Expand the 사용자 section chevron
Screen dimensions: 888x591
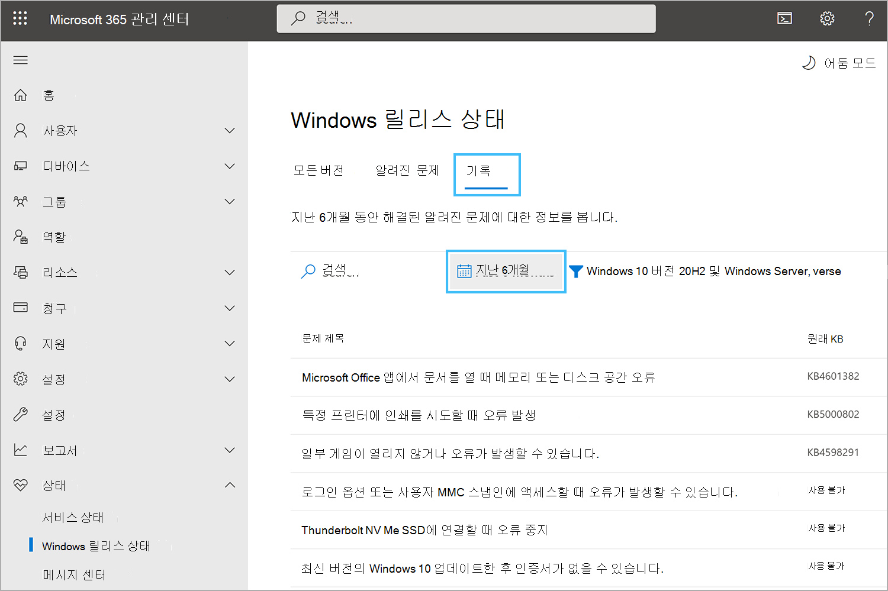point(230,131)
